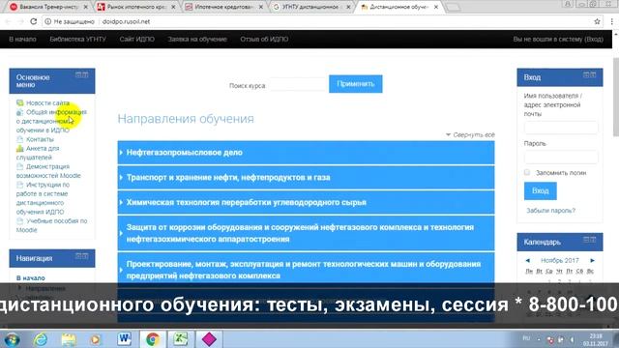Switch to the Вакансия Тренер browser tab
Image resolution: width=619 pixels, height=348 pixels.
pos(48,7)
